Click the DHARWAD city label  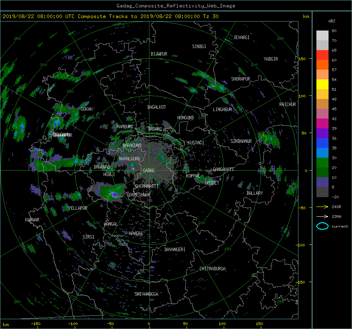(102, 167)
